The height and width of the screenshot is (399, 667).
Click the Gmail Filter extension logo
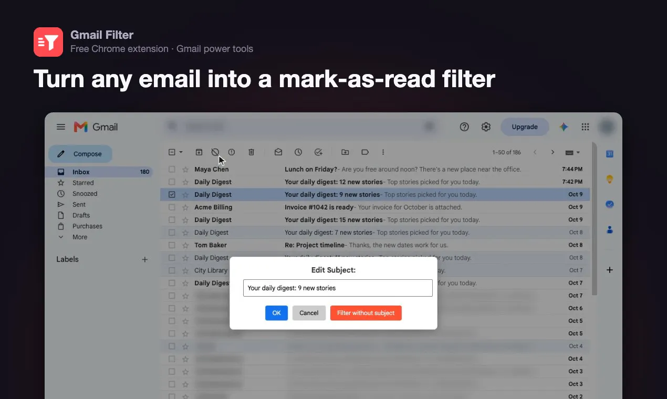(x=48, y=42)
